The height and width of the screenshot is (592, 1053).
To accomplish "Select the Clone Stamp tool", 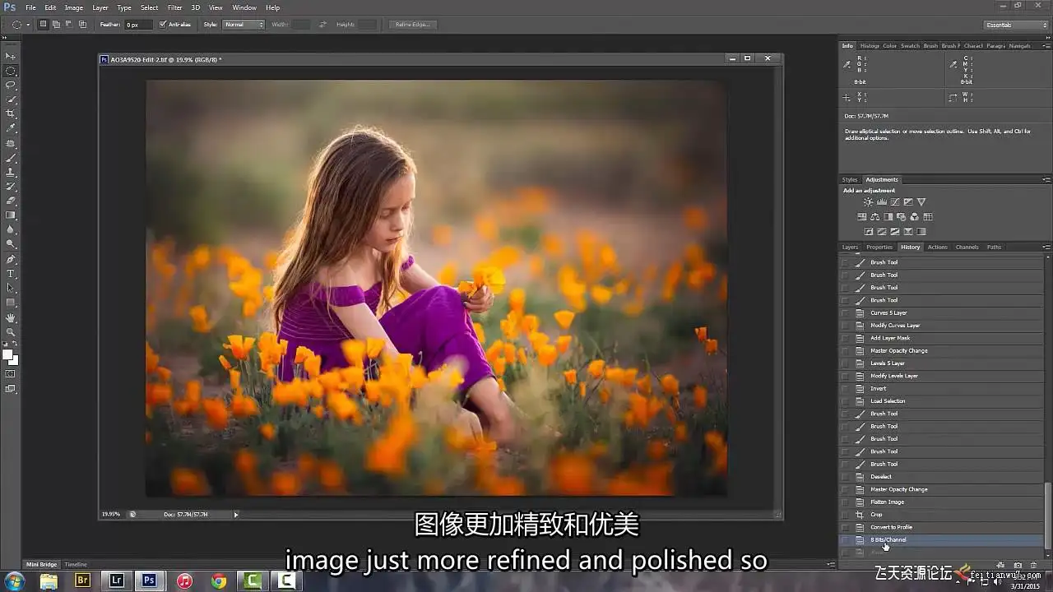I will [11, 172].
